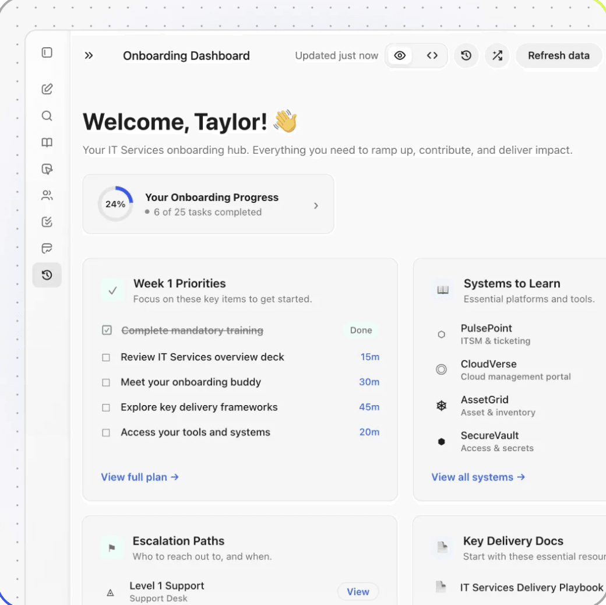Open AssetGrid asset & inventory
The width and height of the screenshot is (606, 605).
(498, 406)
